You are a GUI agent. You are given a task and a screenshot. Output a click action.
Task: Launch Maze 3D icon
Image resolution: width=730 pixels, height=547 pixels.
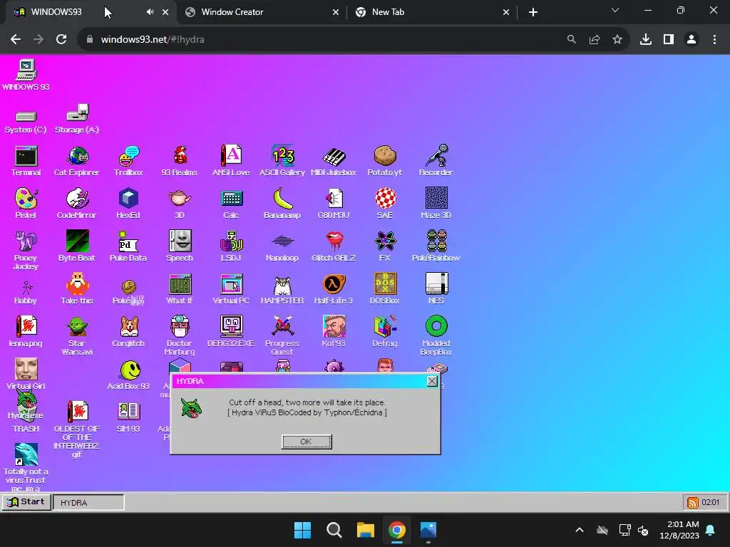click(436, 203)
